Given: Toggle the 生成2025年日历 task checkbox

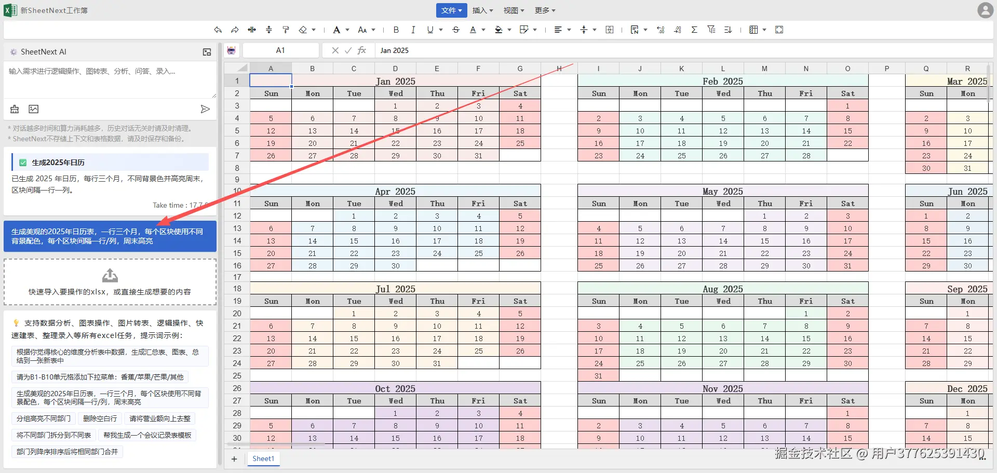Looking at the screenshot, I should coord(23,163).
